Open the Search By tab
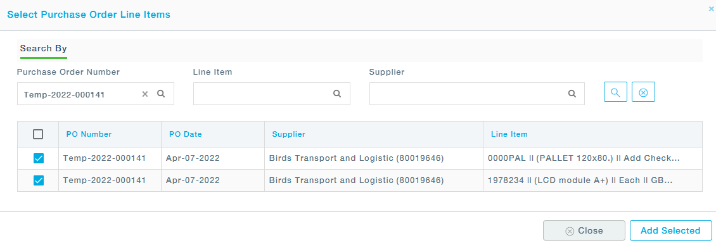This screenshot has width=716, height=245. 43,48
